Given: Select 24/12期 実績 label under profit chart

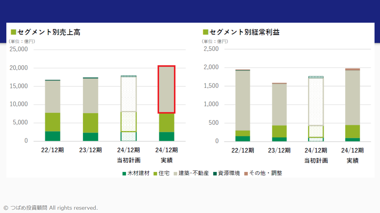Looking at the screenshot, I should coord(352,155).
